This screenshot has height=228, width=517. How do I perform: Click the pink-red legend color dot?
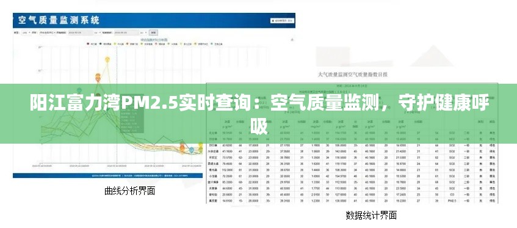pos(156,44)
